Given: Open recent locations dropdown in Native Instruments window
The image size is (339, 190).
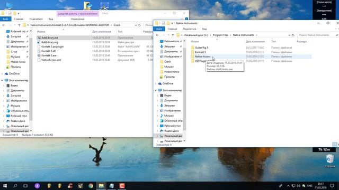Looking at the screenshot, I should (x=168, y=35).
